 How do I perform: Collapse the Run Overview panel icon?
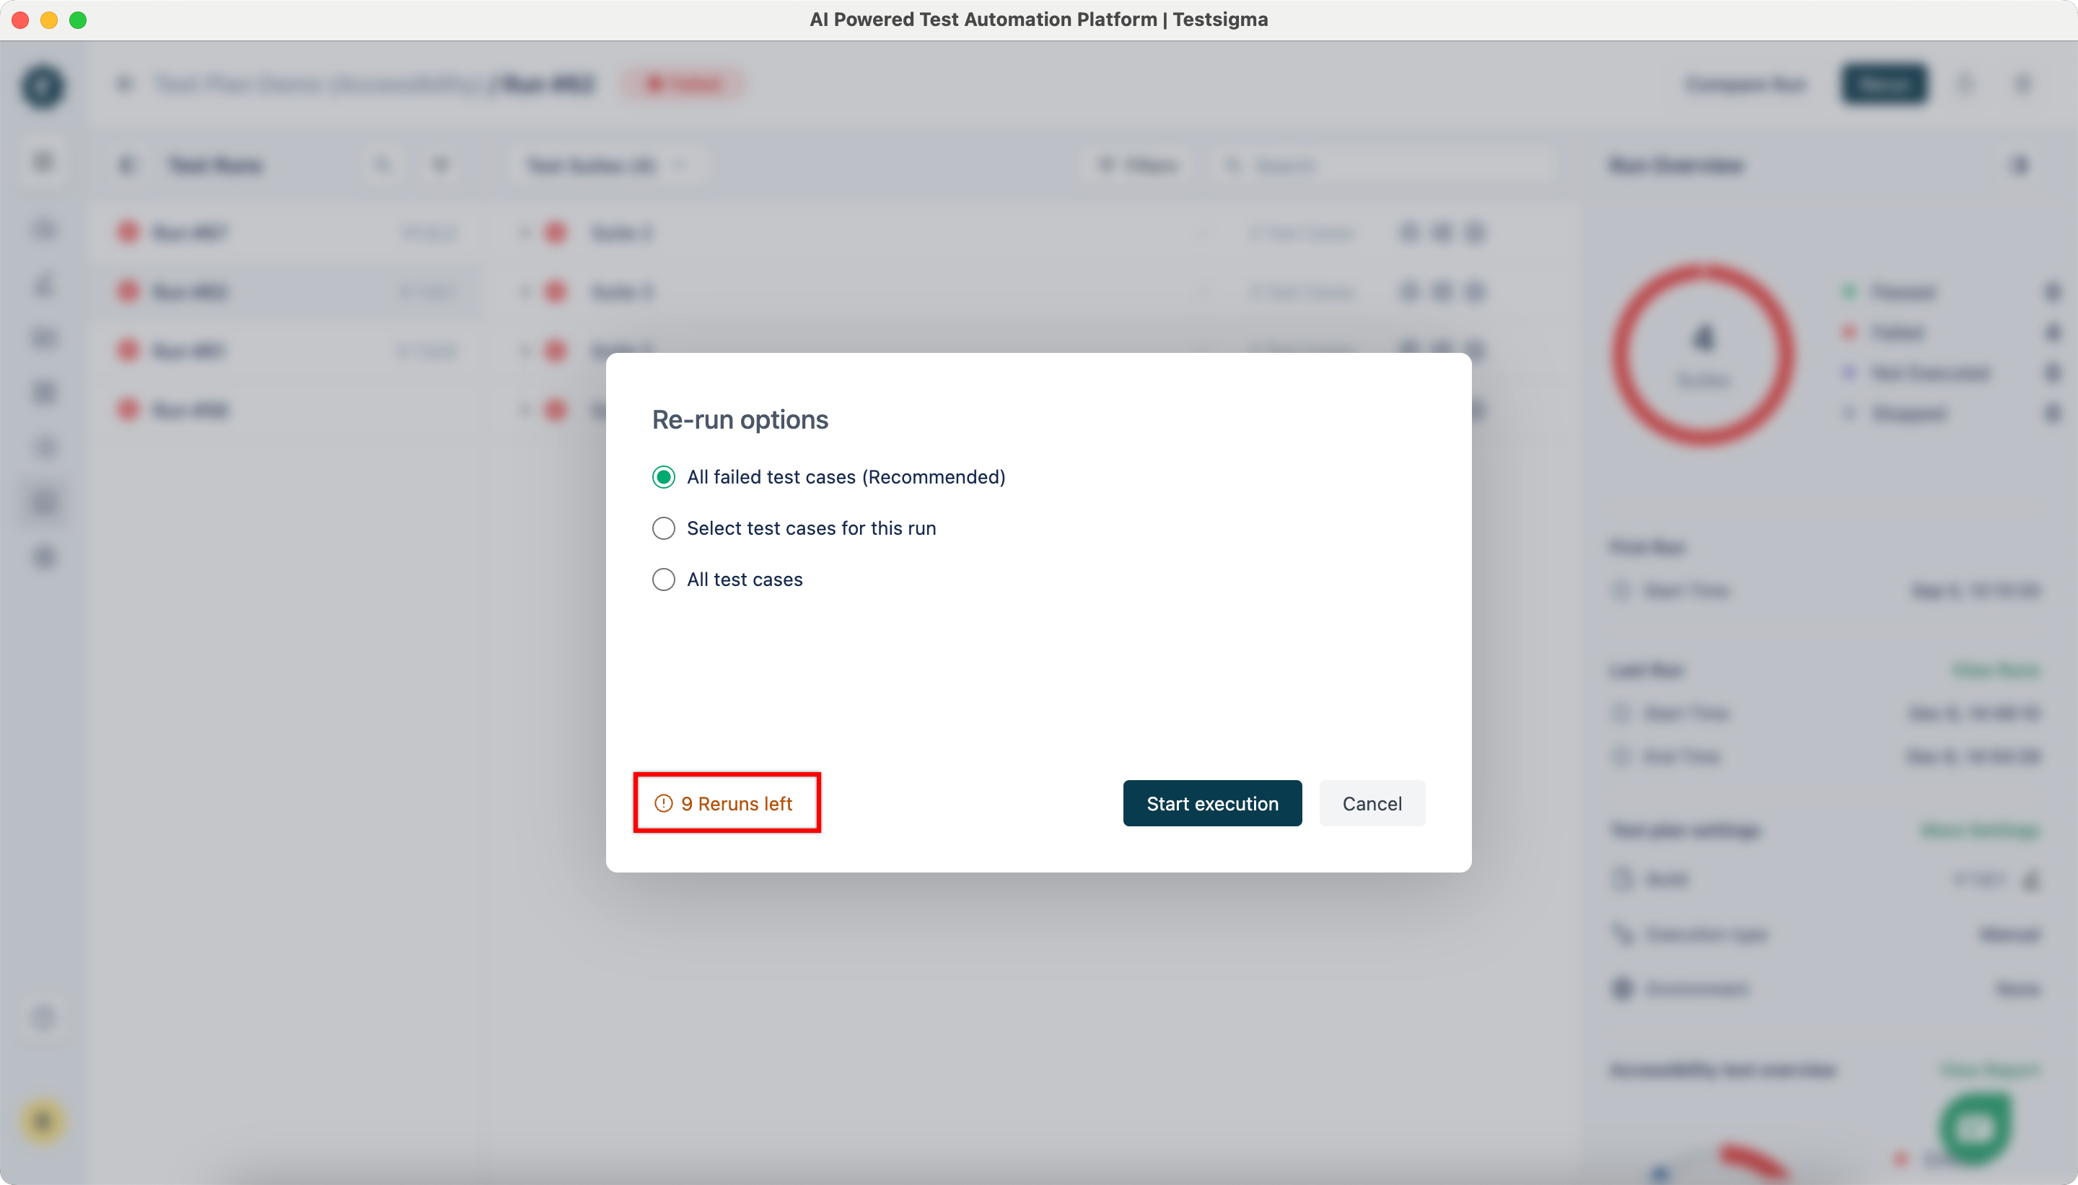pyautogui.click(x=2020, y=165)
